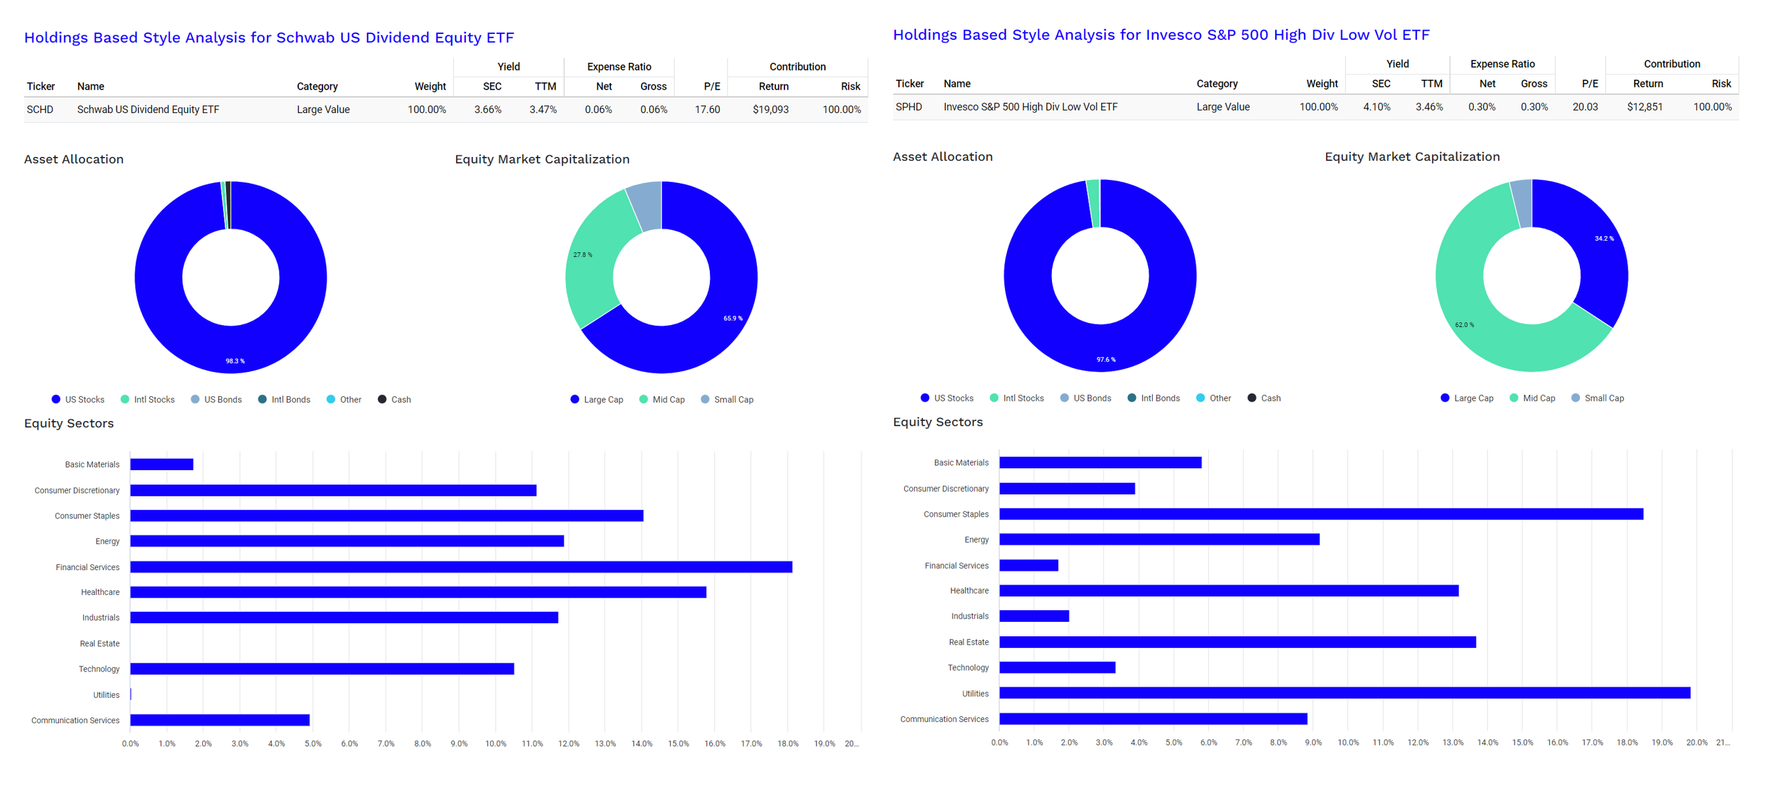The width and height of the screenshot is (1769, 786).
Task: Toggle US Bonds legend in SCHD Asset Allocation
Action: pyautogui.click(x=216, y=400)
